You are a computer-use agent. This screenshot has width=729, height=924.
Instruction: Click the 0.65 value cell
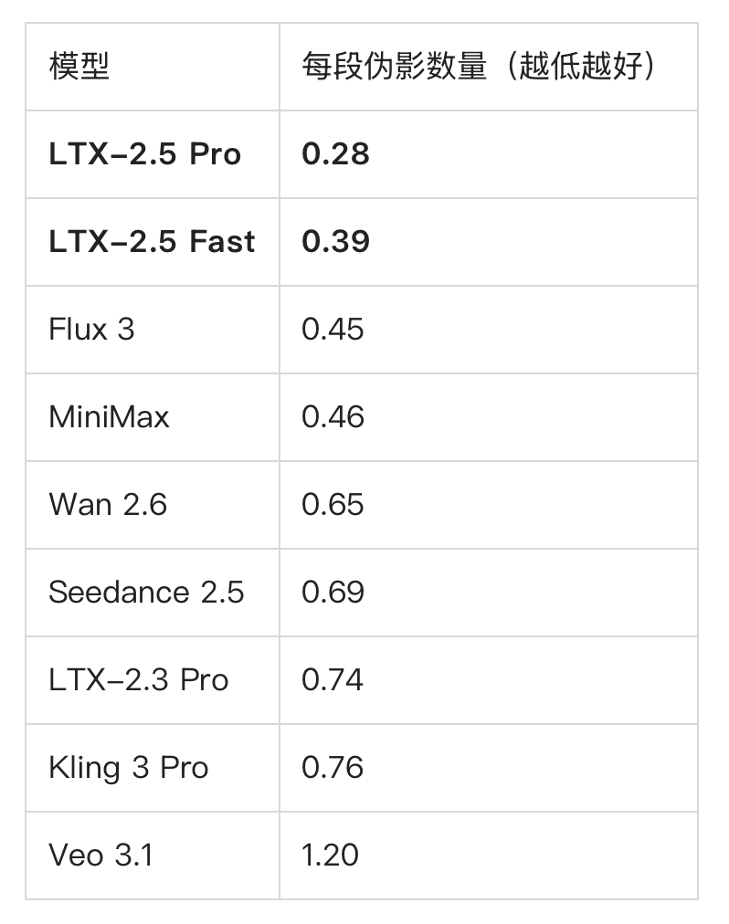(x=489, y=505)
